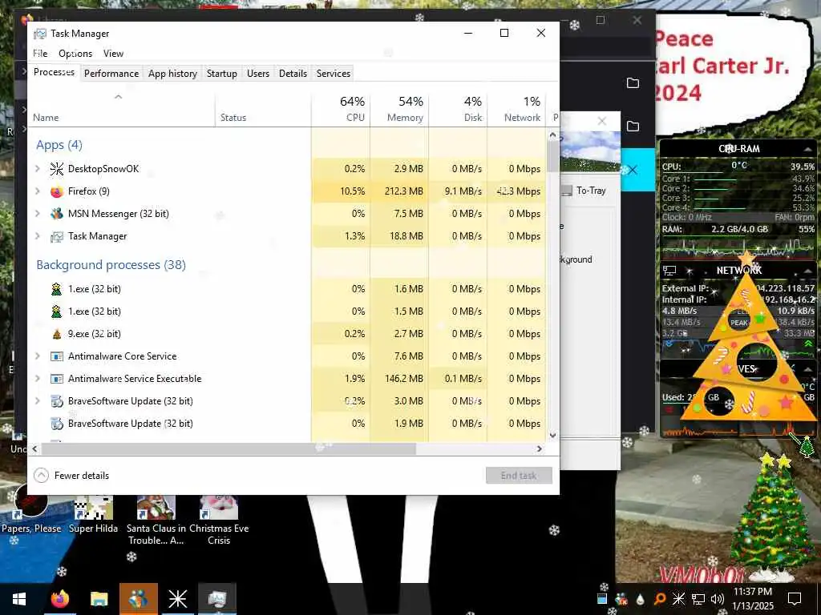Collapse the CPU-RAM gadget section
Image resolution: width=821 pixels, height=615 pixels.
coord(807,150)
